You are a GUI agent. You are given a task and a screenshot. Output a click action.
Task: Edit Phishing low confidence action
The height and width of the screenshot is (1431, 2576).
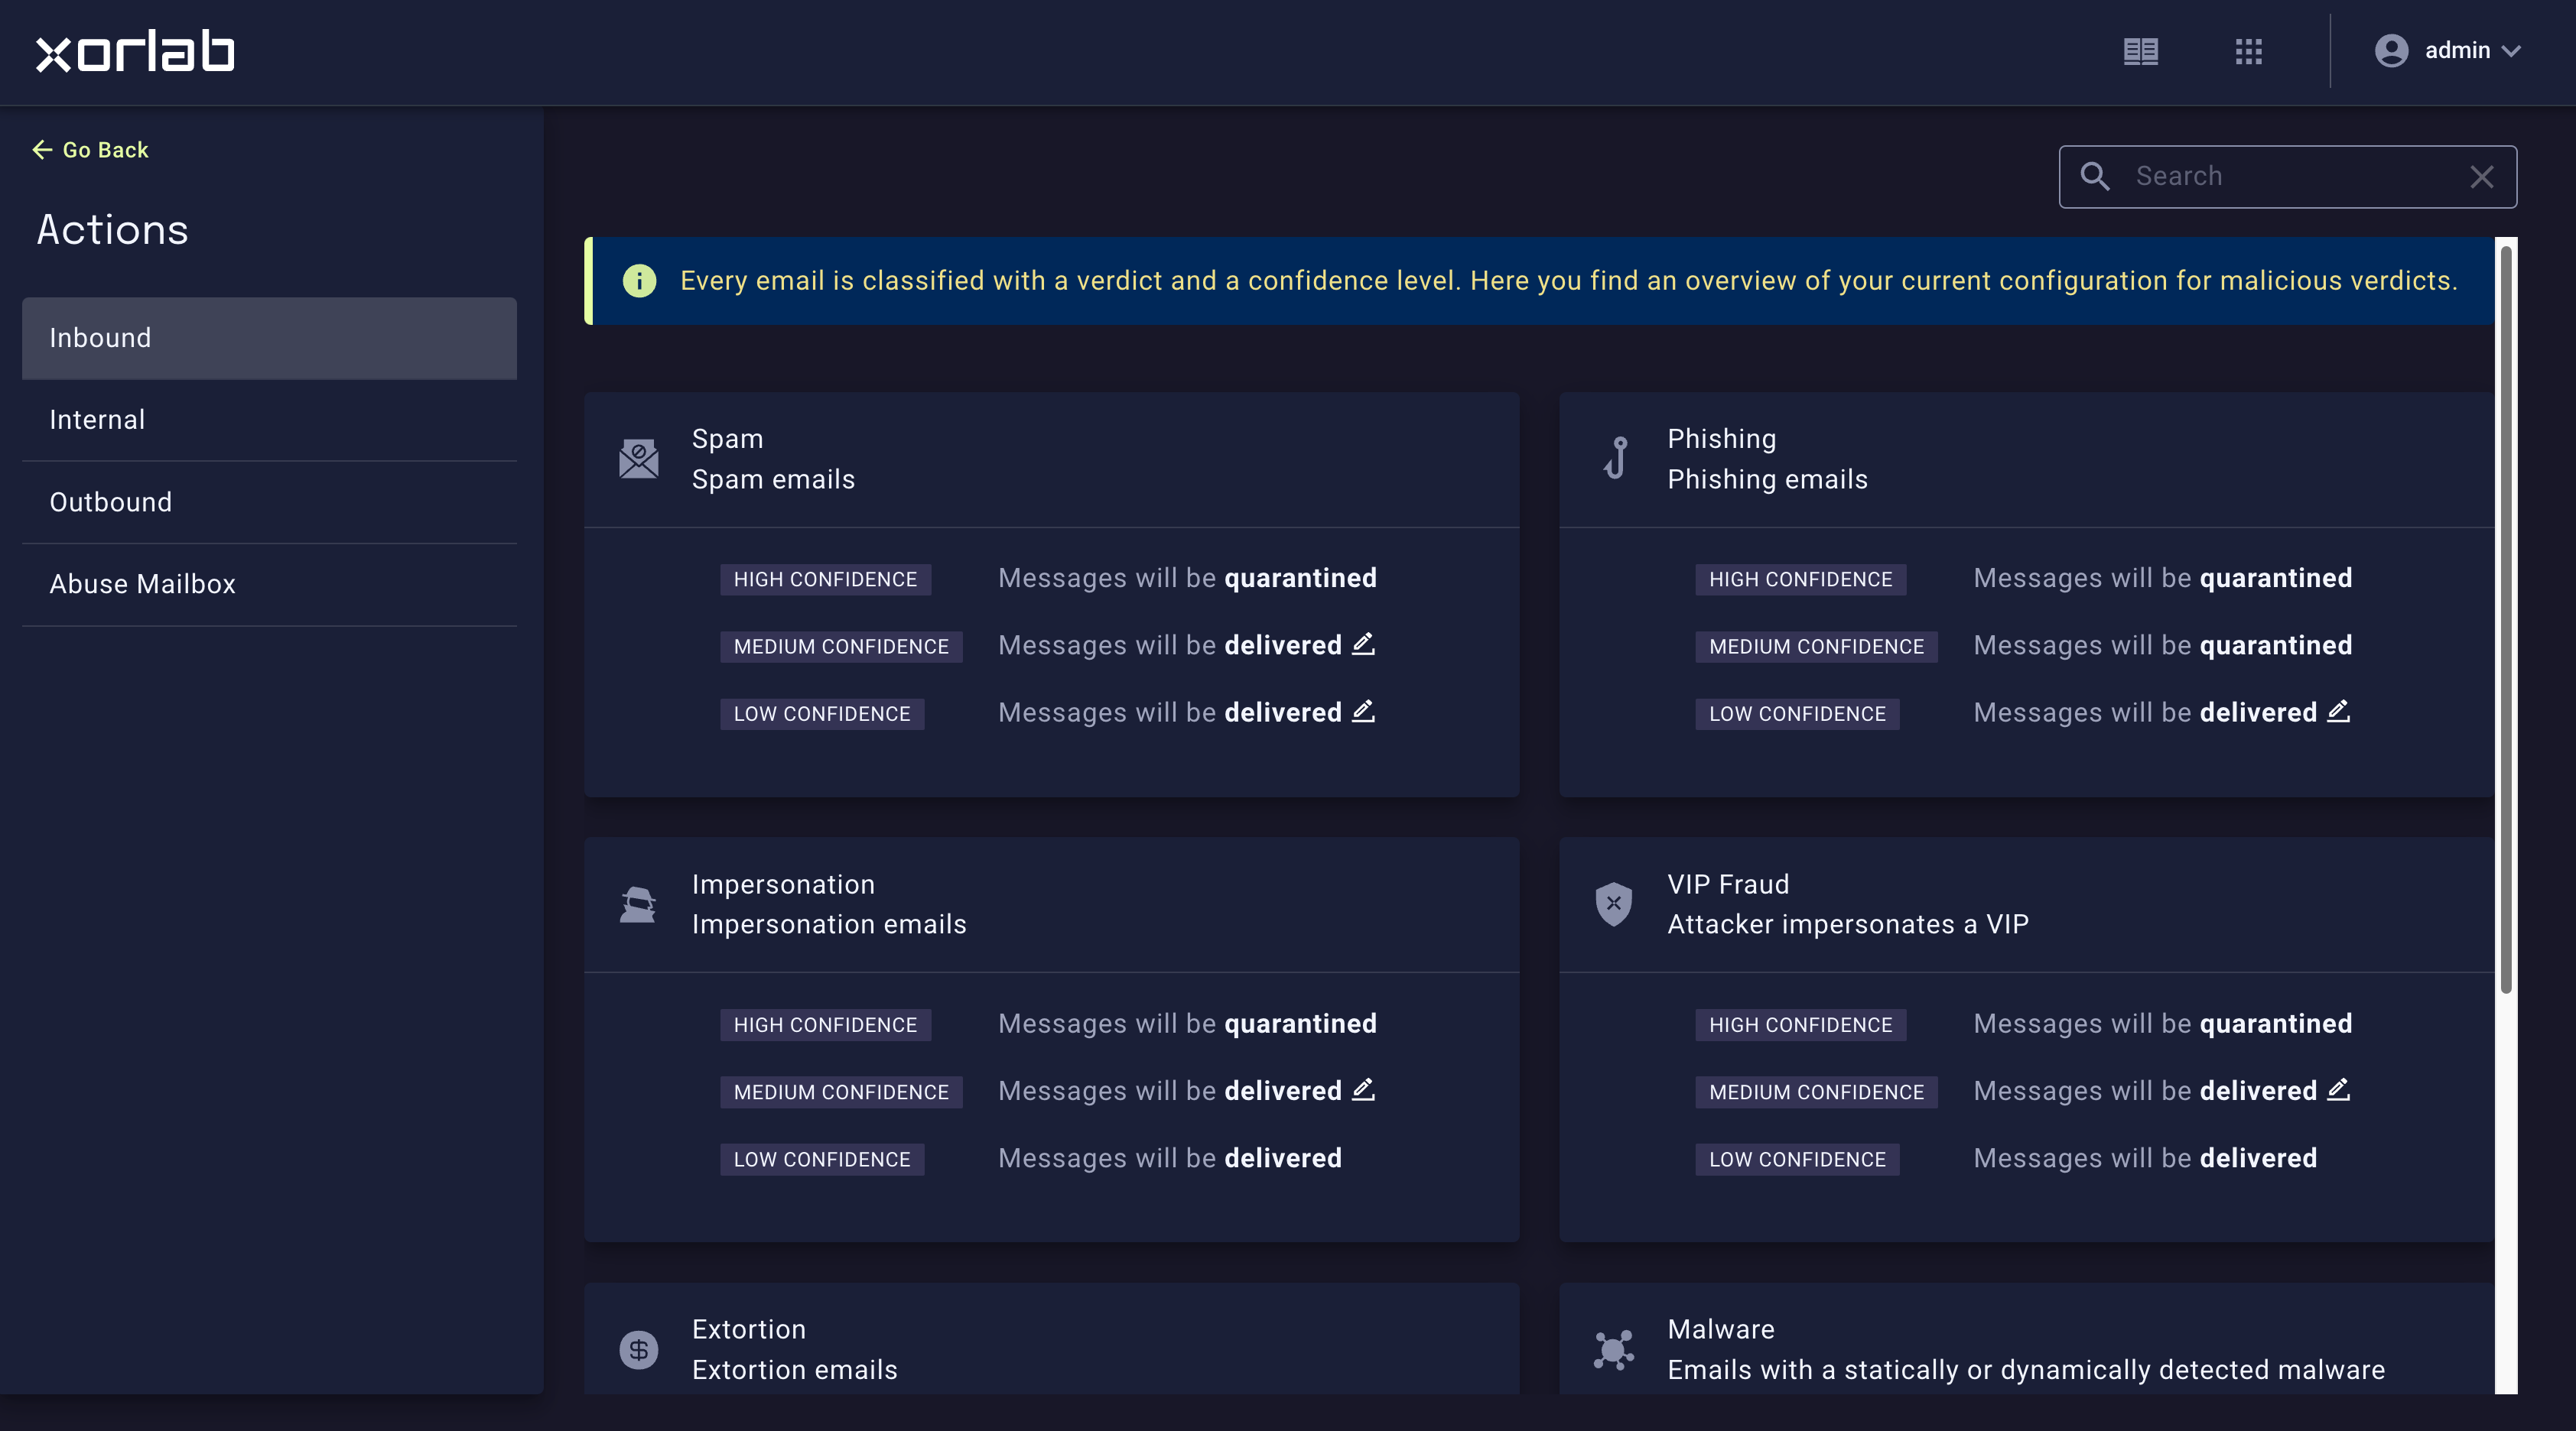[x=2338, y=712]
